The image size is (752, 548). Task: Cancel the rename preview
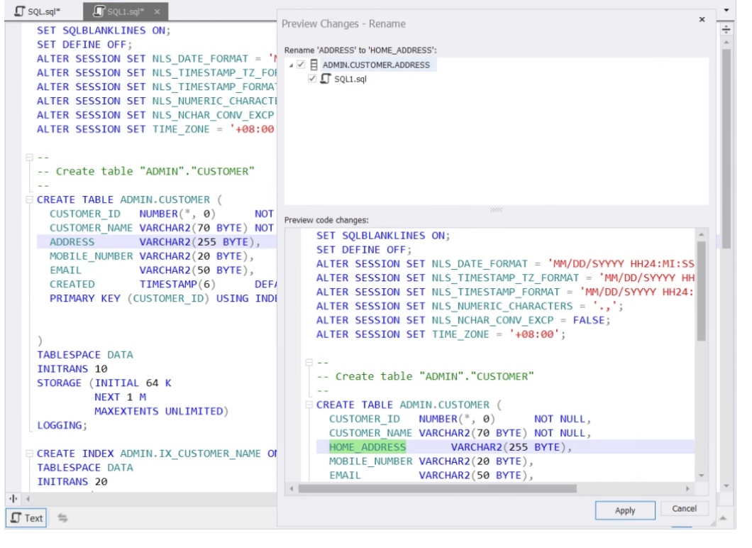pos(684,509)
